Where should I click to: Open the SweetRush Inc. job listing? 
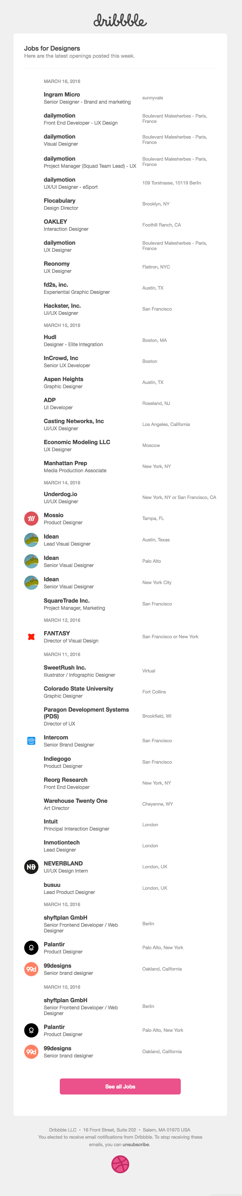click(64, 668)
